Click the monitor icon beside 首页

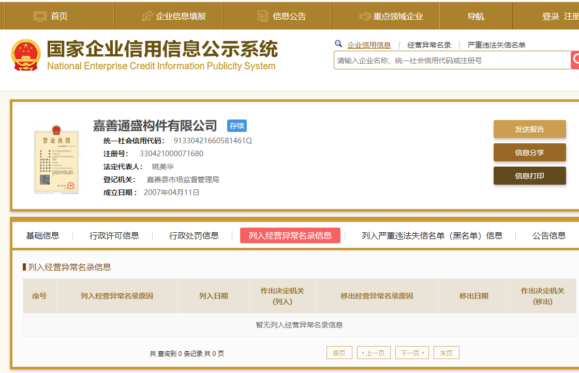40,16
